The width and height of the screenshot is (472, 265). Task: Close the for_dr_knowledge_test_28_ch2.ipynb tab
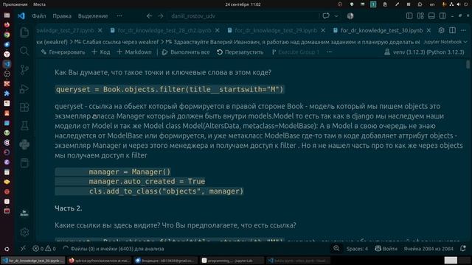tap(218, 31)
